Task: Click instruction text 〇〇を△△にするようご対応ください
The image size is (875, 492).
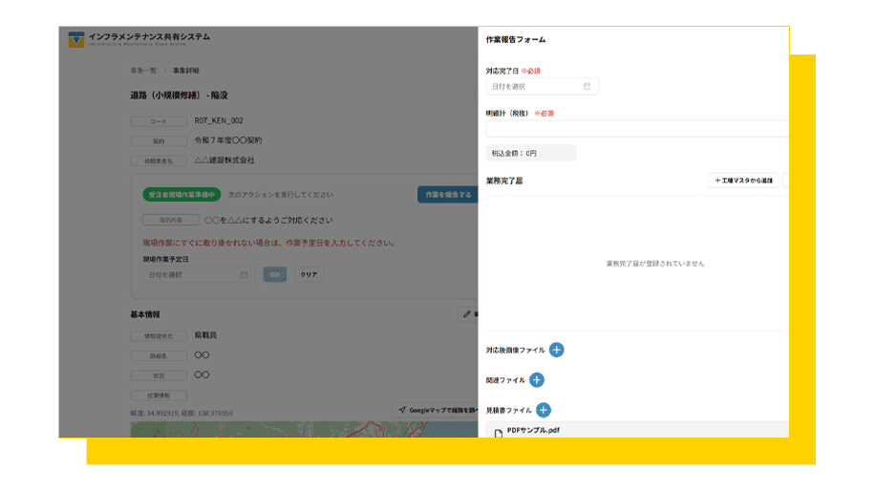Action: pyautogui.click(x=268, y=221)
